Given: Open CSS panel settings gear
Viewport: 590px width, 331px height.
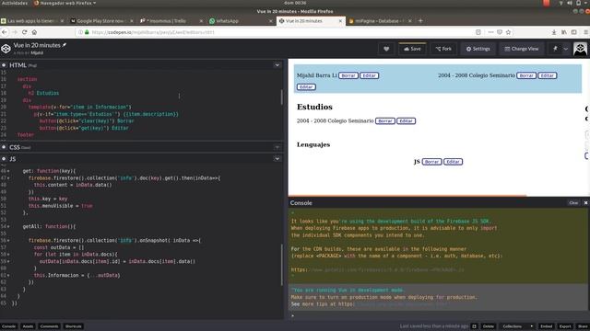Looking at the screenshot, I should click(x=4, y=147).
